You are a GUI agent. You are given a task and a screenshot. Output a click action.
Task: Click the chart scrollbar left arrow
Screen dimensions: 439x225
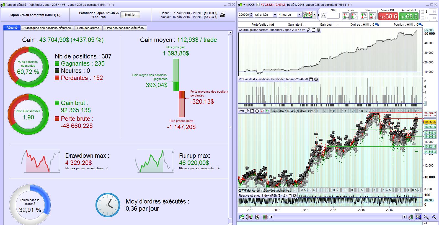(x=272, y=217)
